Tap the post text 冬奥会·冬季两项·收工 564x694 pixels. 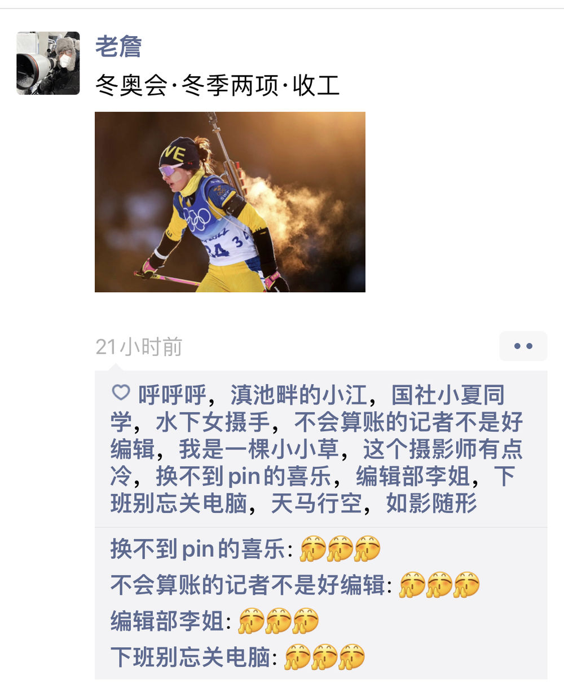[x=218, y=85]
